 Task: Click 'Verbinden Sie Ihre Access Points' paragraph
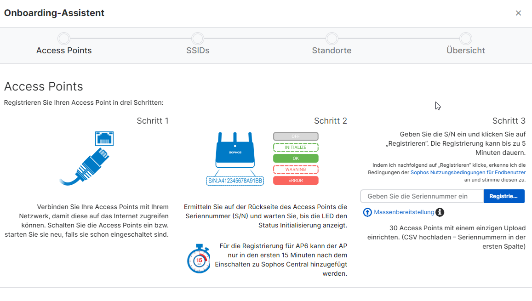[86, 221]
